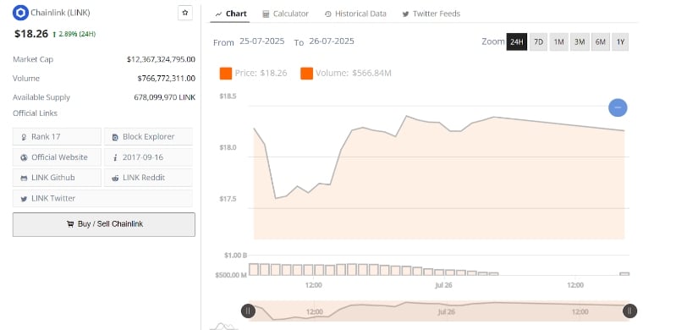Edit the To date field
The width and height of the screenshot is (698, 330).
(x=332, y=41)
